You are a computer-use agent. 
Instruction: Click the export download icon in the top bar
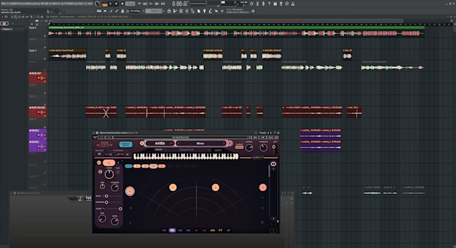[293, 4]
